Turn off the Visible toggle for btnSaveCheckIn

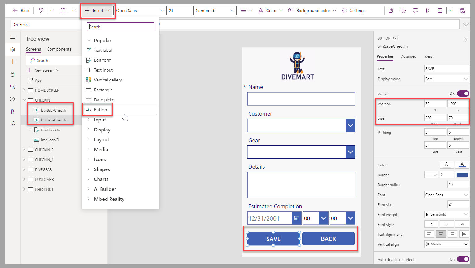tap(463, 94)
